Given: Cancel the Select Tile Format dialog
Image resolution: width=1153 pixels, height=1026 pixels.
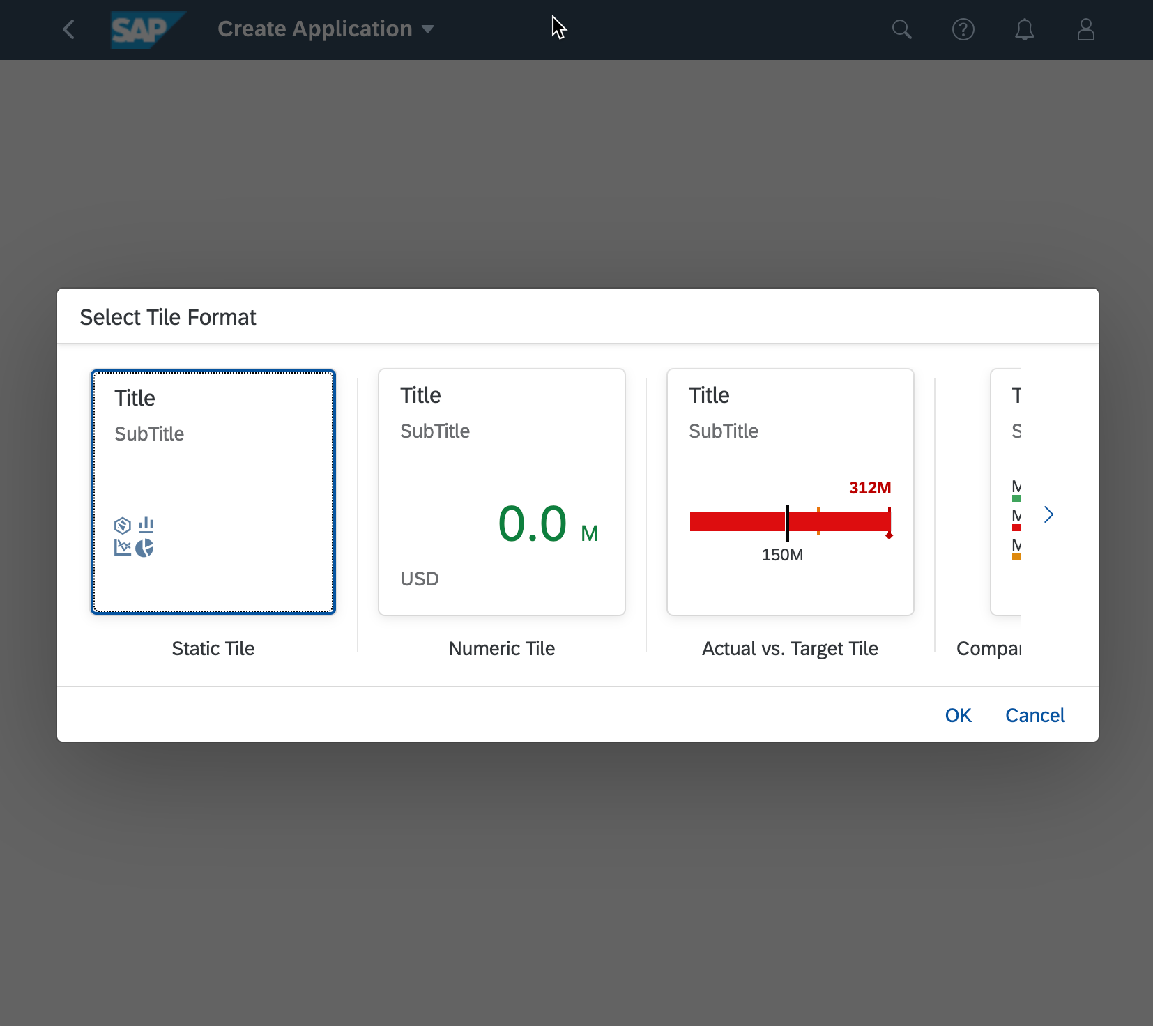Looking at the screenshot, I should click(1034, 715).
